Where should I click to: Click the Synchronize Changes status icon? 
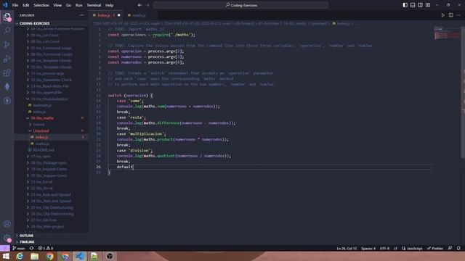coord(31,248)
